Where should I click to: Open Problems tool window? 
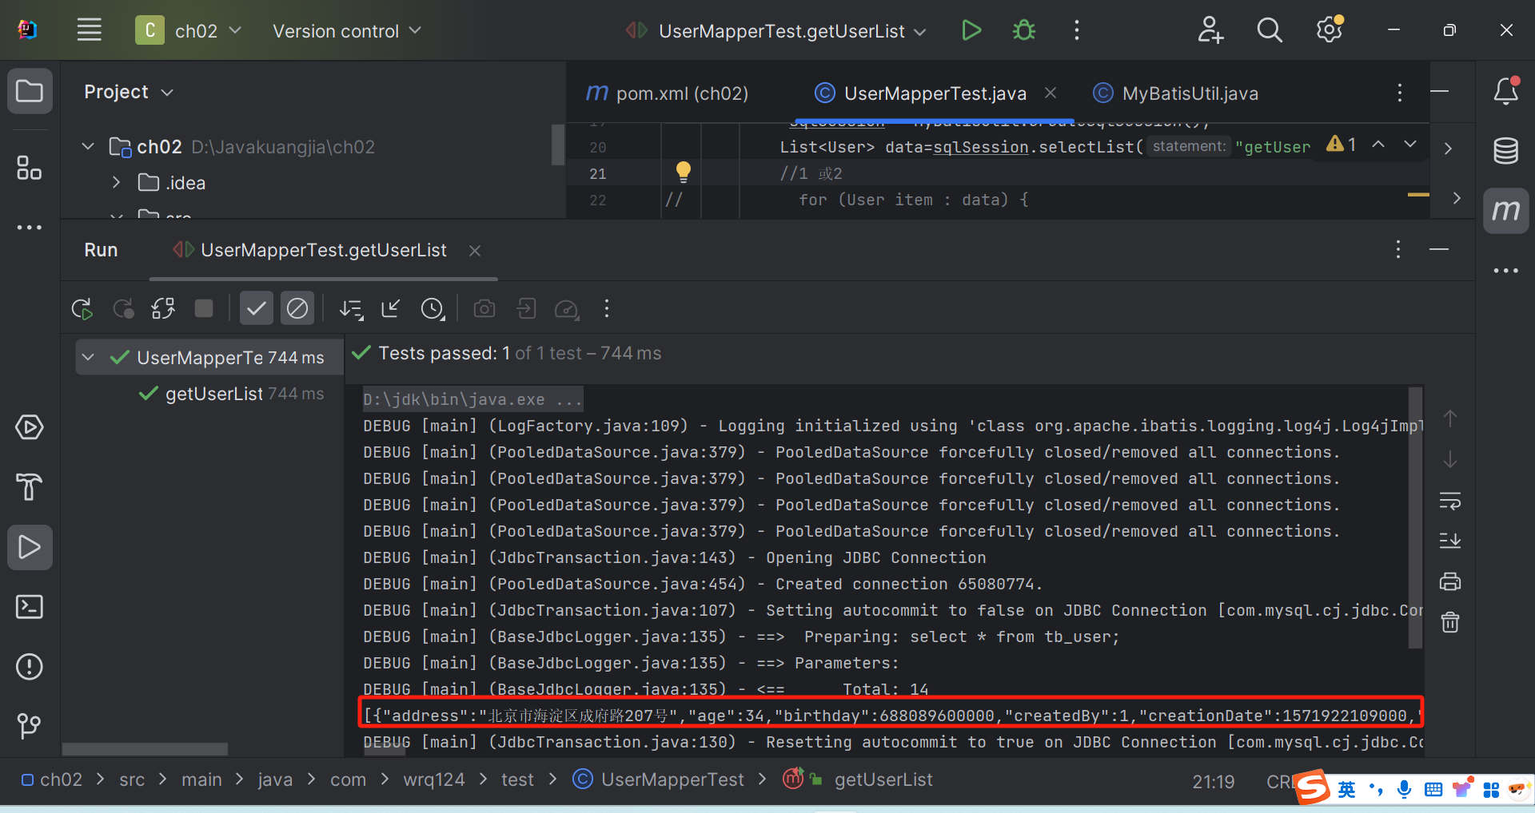30,666
